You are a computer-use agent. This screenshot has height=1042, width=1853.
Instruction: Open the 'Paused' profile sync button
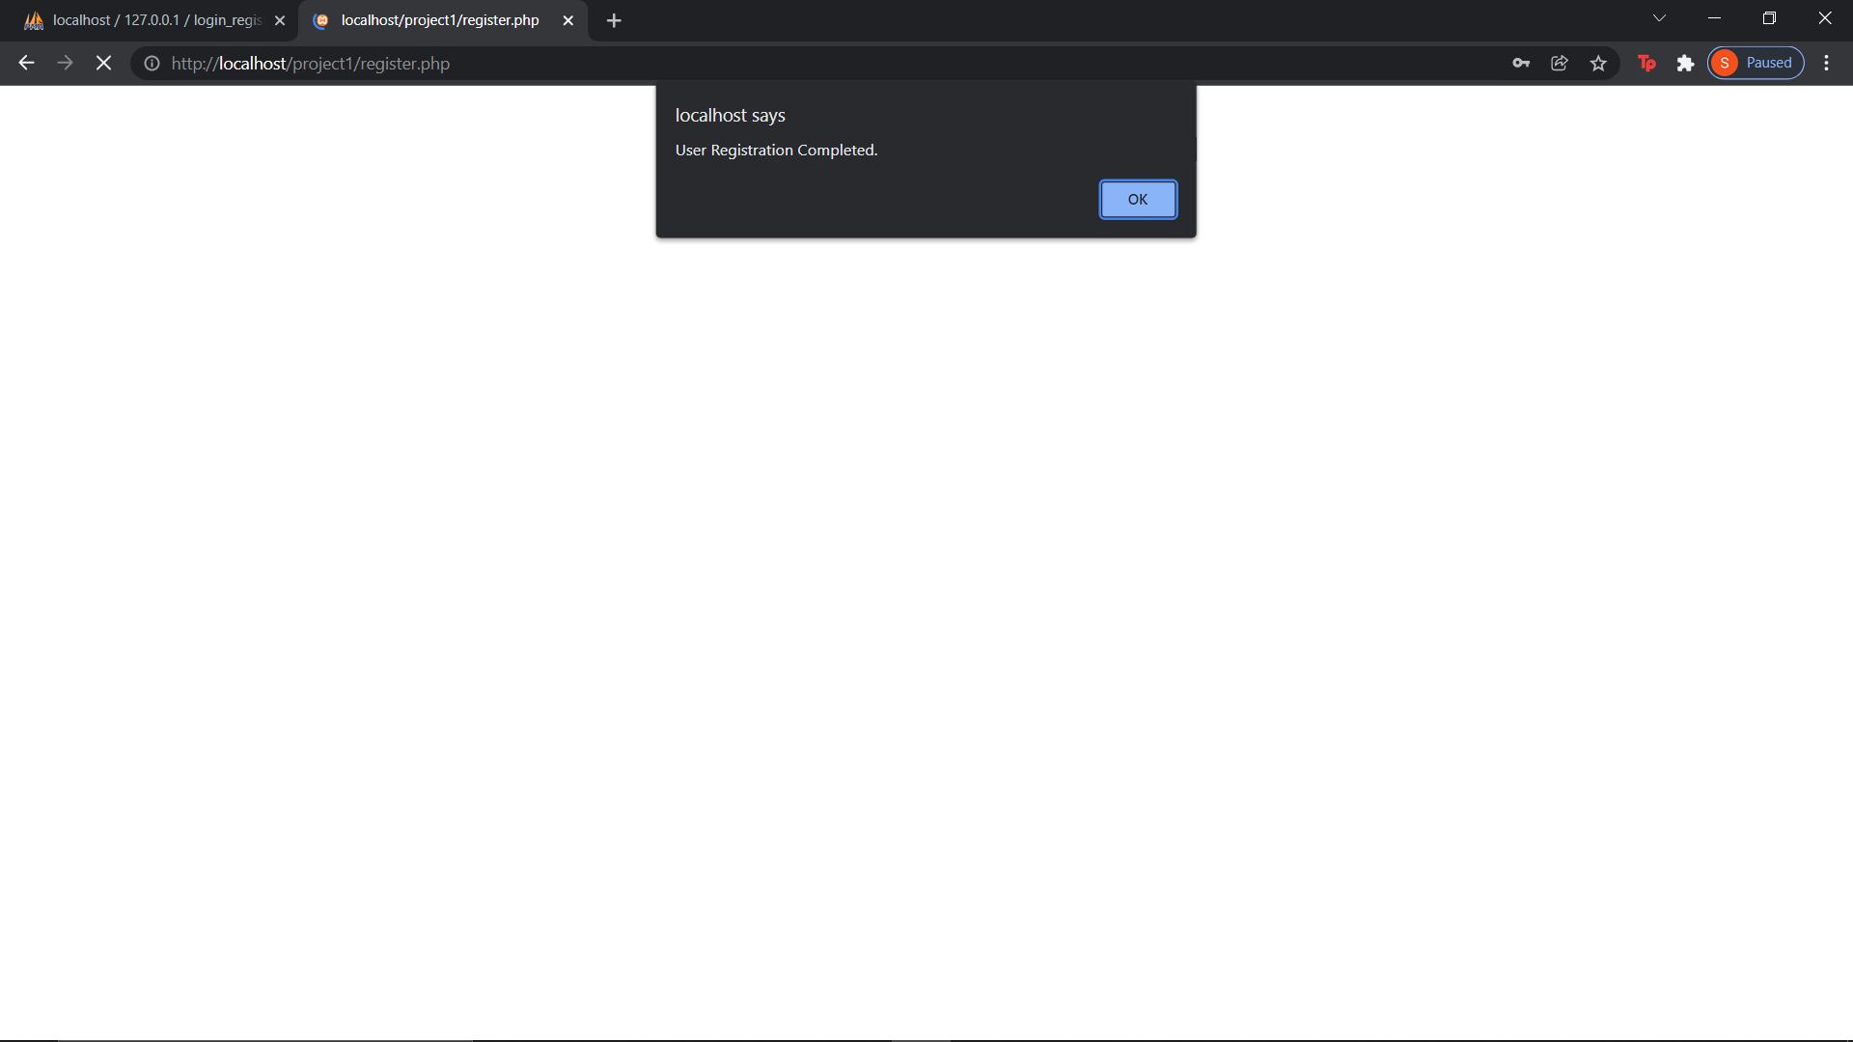pos(1756,62)
